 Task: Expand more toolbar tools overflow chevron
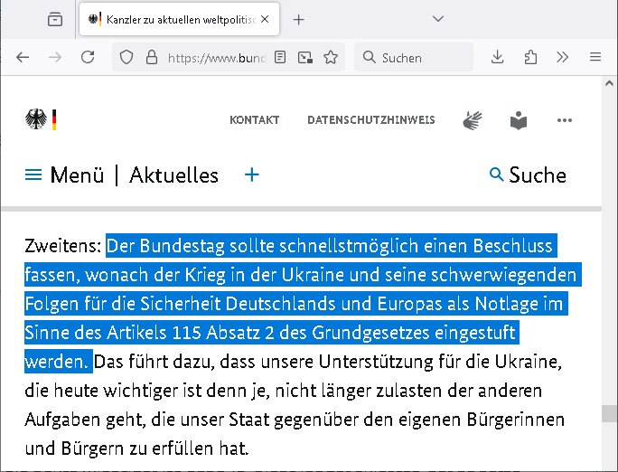562,57
